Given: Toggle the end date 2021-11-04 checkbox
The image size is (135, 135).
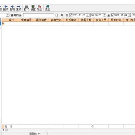Looking at the screenshot, I should [x=112, y=15].
